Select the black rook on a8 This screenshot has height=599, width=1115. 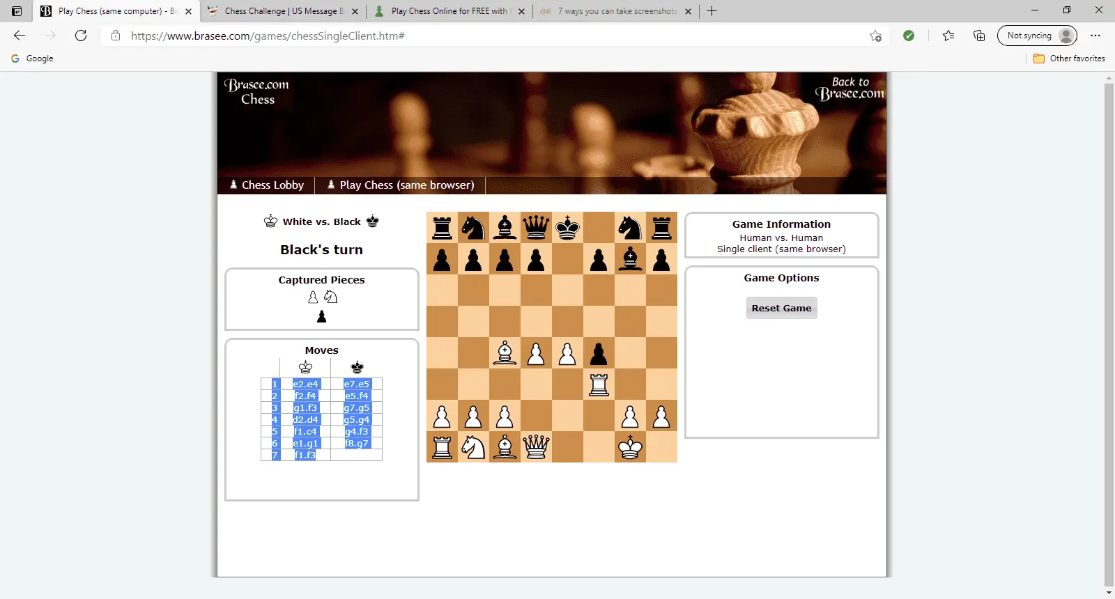442,228
